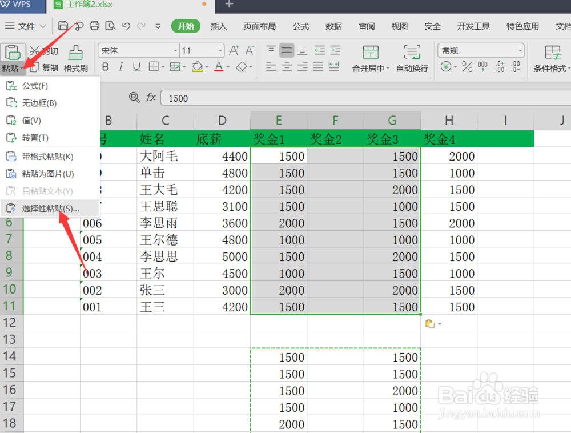Switch to the 公式 ribbon tab
Viewport: 571px width, 433px height.
tap(301, 26)
